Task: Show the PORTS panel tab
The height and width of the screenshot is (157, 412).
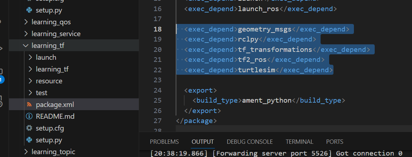Action: pos(335,142)
